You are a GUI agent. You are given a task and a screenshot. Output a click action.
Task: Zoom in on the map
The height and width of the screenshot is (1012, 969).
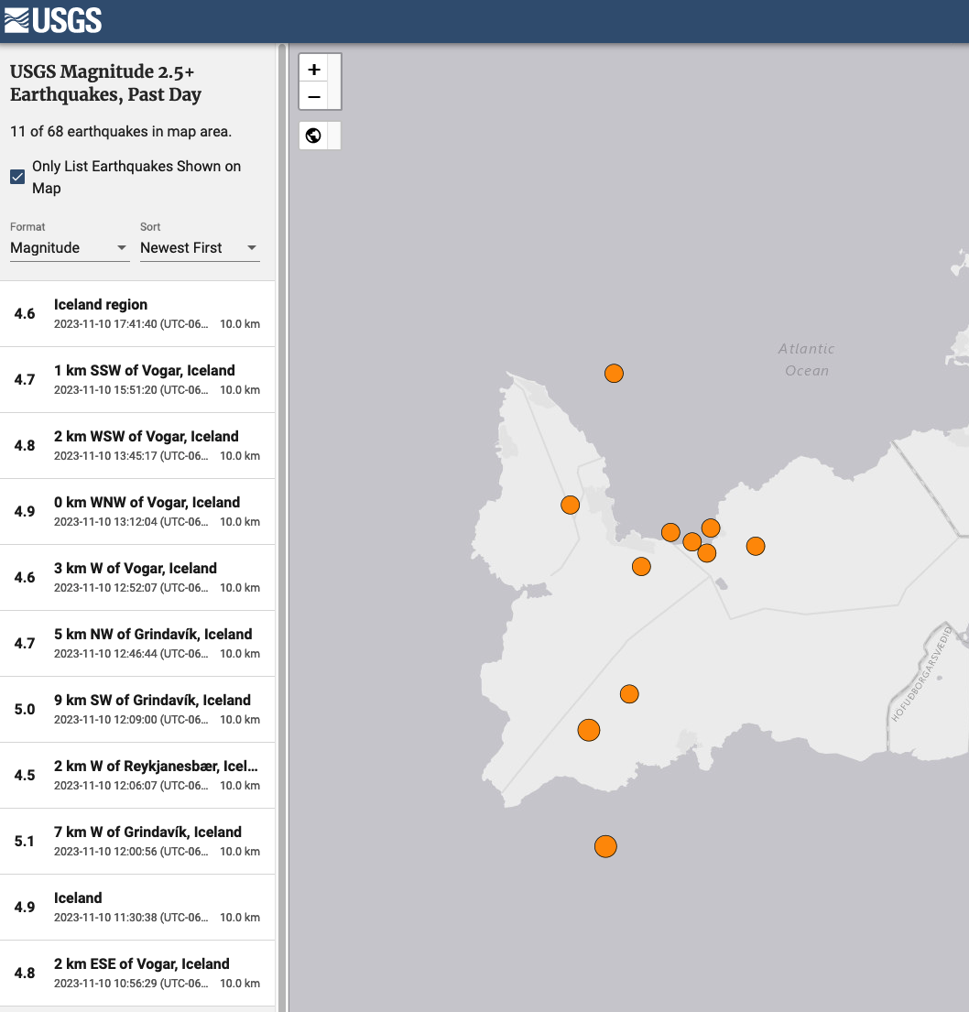(314, 69)
